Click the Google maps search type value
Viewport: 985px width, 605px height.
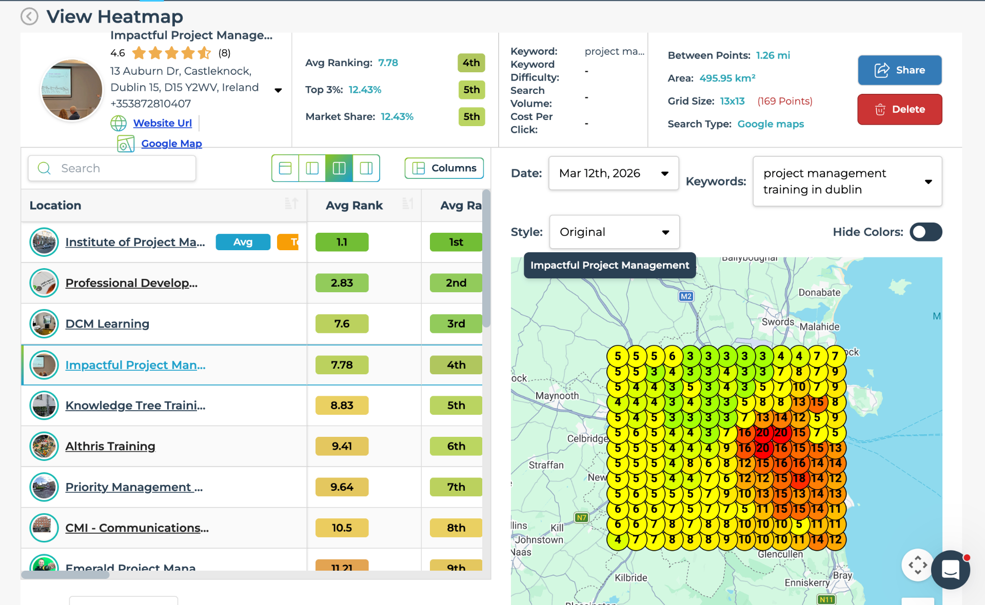(x=771, y=124)
